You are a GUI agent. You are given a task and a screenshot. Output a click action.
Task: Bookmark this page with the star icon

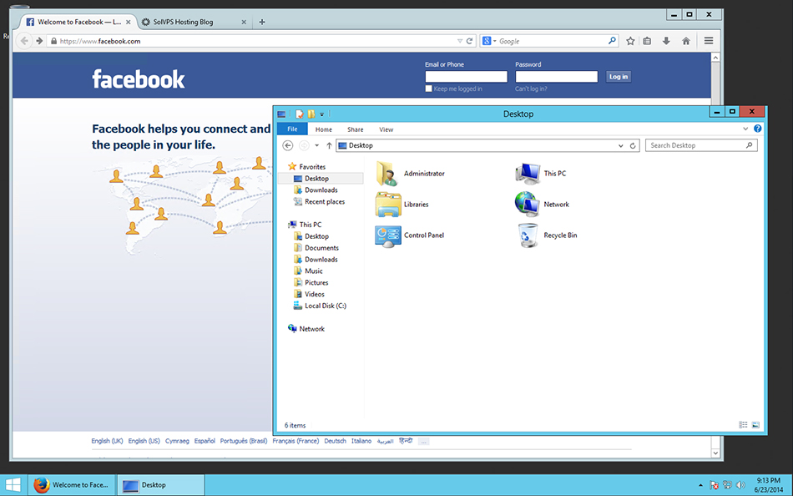click(x=630, y=41)
